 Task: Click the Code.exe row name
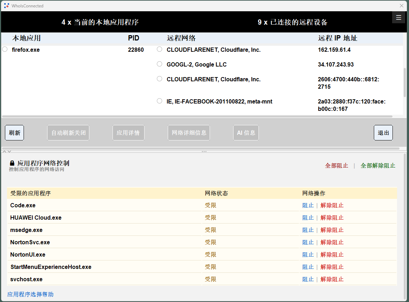23,206
